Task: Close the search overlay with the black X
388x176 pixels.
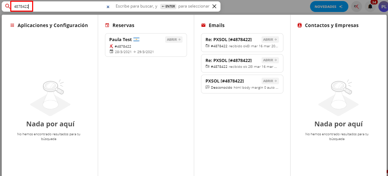Action: coord(214,6)
